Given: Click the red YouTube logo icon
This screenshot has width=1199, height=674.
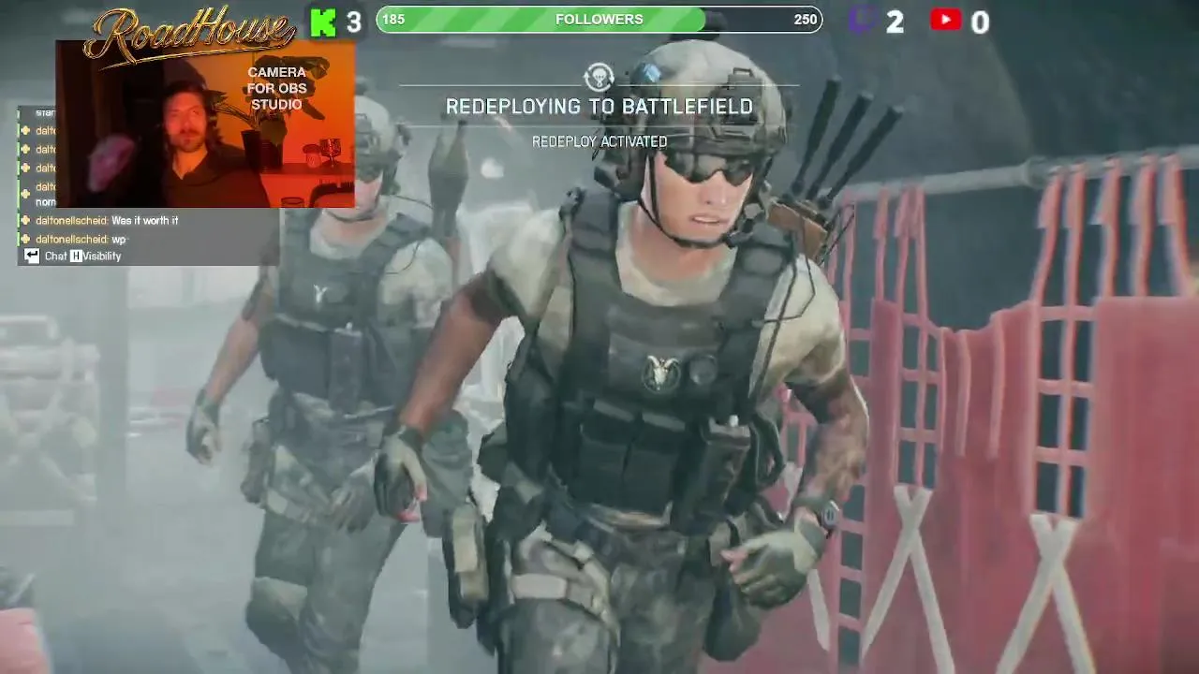Looking at the screenshot, I should [945, 20].
